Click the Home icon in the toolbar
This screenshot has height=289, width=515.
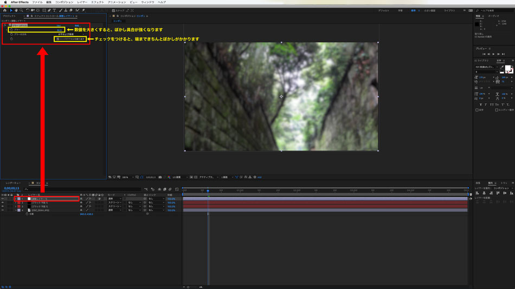coord(4,10)
